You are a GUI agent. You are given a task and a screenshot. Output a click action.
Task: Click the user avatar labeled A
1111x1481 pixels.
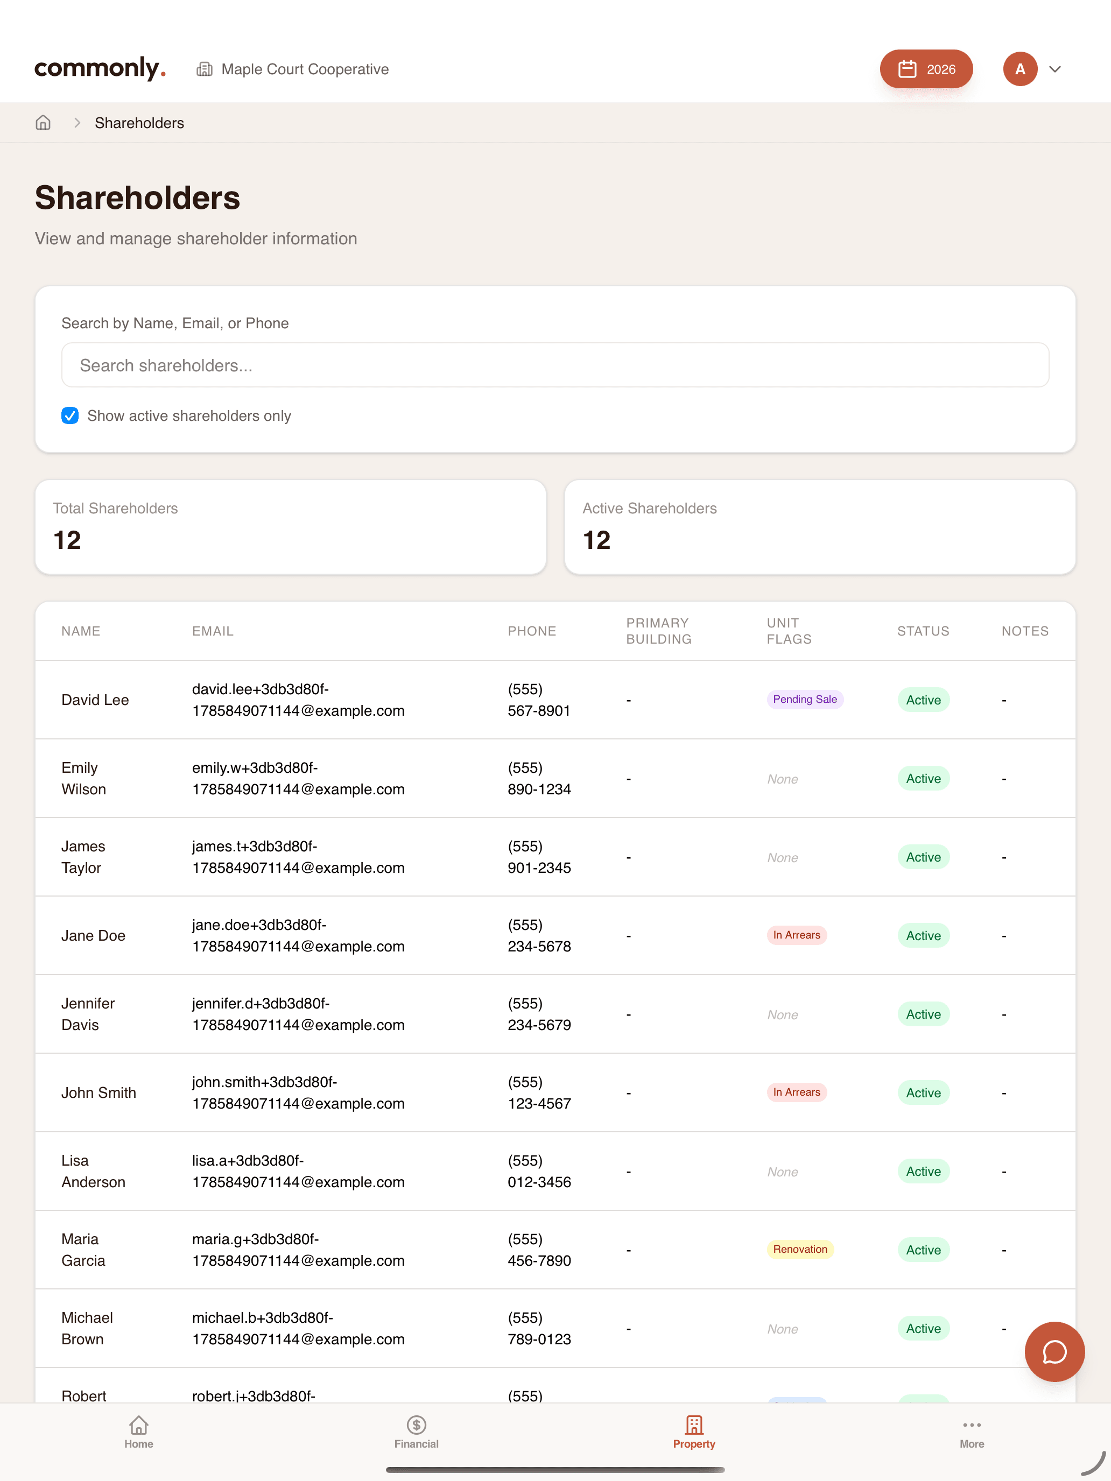(1020, 69)
